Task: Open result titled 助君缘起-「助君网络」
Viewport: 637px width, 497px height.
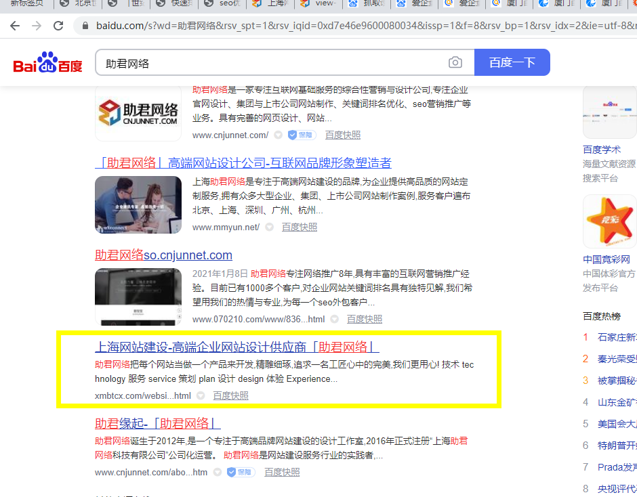Action: (x=158, y=423)
